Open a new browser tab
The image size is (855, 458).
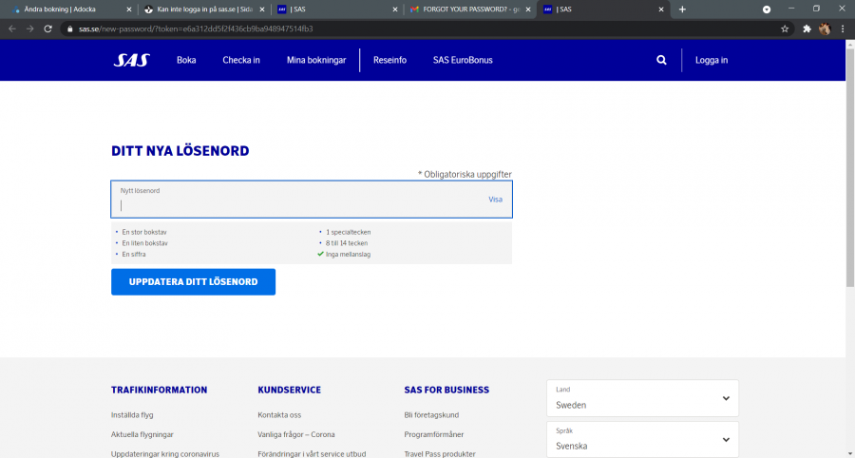(682, 9)
